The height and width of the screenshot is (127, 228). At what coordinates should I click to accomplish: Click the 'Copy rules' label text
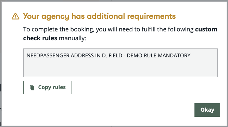(52, 87)
